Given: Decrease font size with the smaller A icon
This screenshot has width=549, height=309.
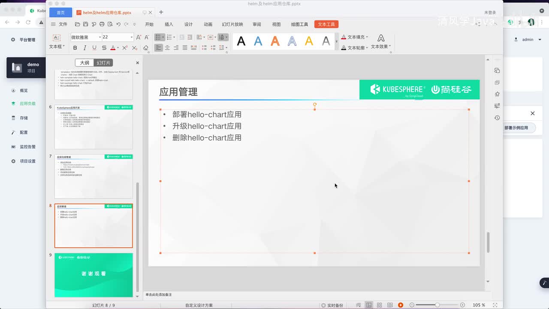Looking at the screenshot, I should pos(147,37).
